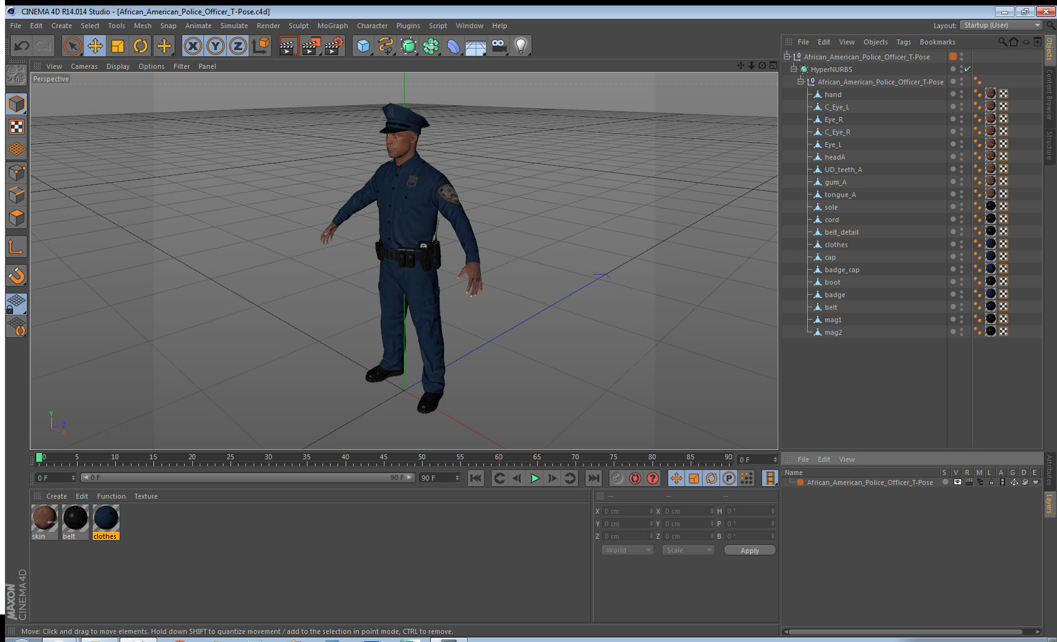Toggle X-axis lock
This screenshot has height=642, width=1057.
[193, 46]
